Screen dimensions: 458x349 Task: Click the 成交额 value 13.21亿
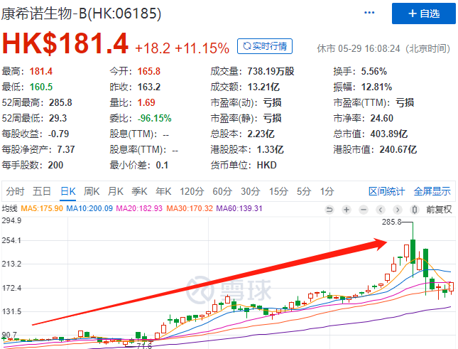pos(263,87)
